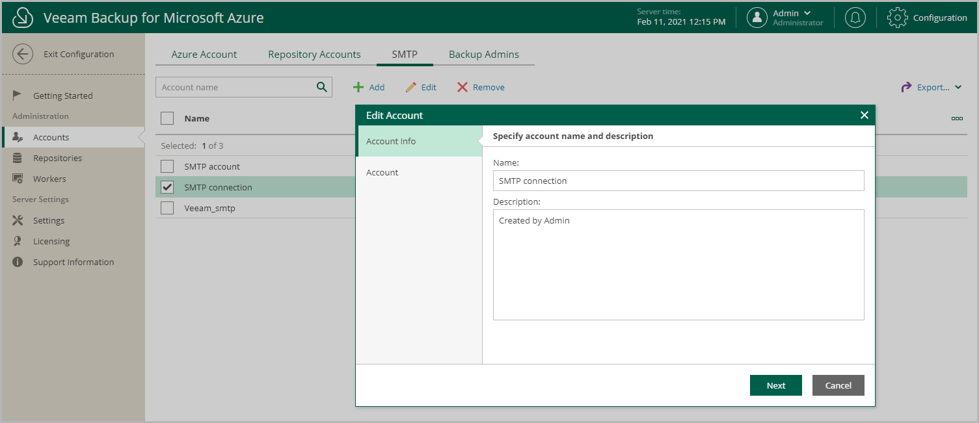Open the Settings sidebar item
979x423 pixels.
[49, 220]
